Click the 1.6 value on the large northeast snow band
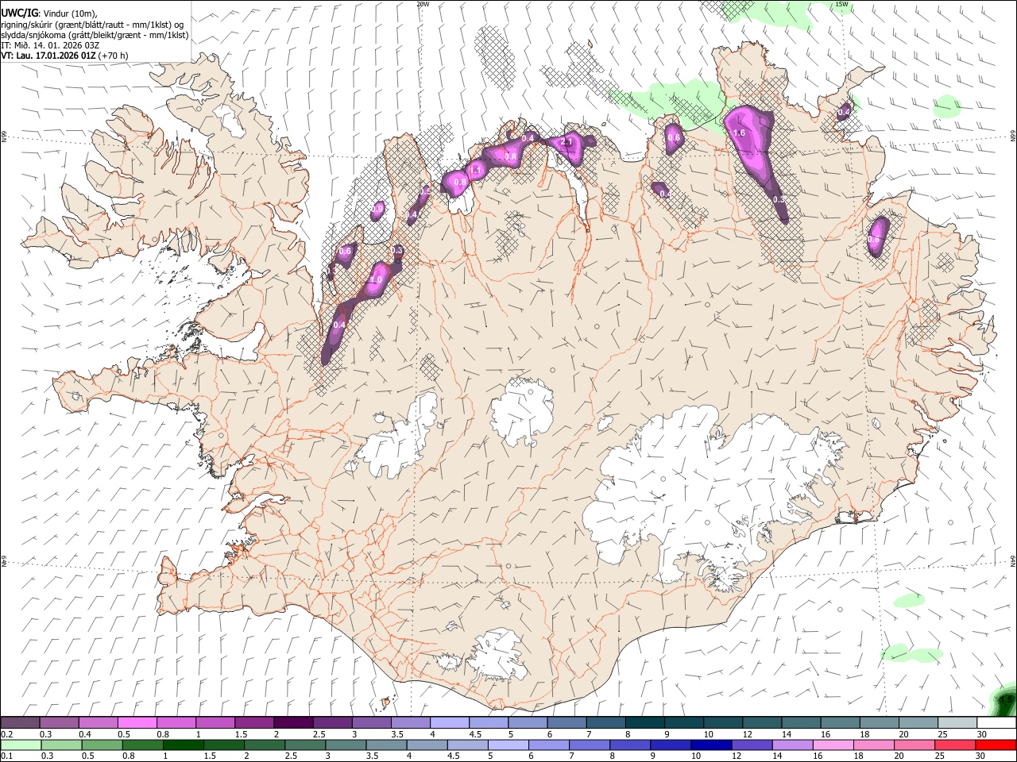1017x762 pixels. coord(739,133)
